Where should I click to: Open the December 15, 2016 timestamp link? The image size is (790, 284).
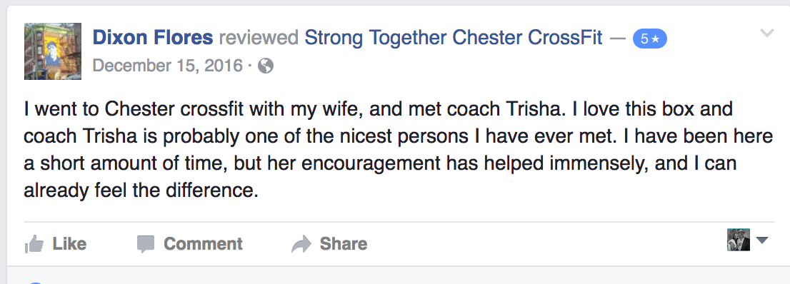(x=168, y=66)
